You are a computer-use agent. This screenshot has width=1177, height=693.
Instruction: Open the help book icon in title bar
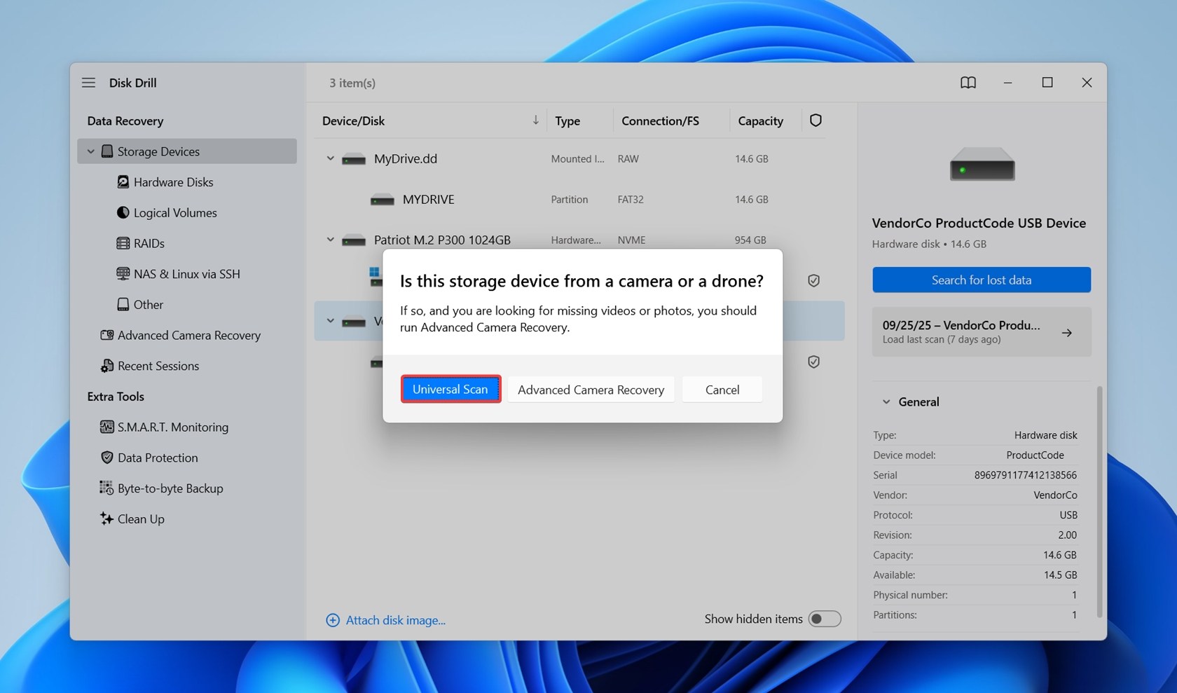[x=968, y=83]
